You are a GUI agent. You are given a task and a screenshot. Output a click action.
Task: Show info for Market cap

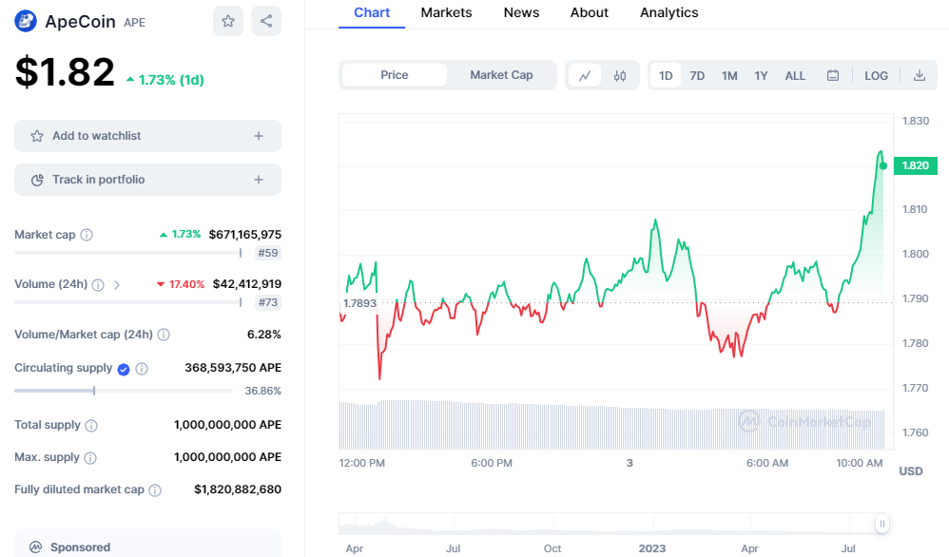[87, 235]
